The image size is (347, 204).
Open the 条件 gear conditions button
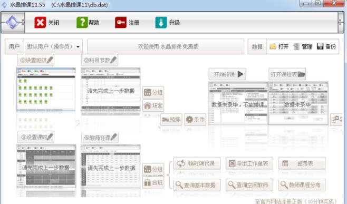pos(195,120)
